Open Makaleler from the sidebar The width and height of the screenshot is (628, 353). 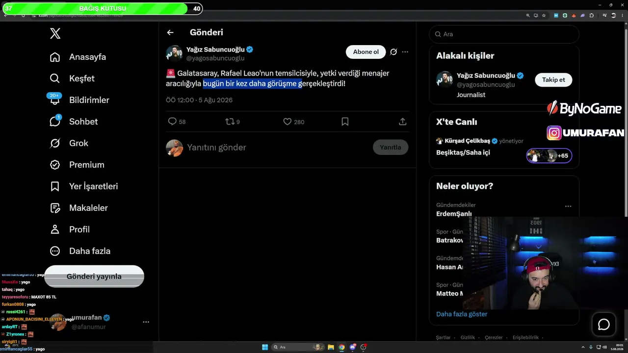coord(78,208)
